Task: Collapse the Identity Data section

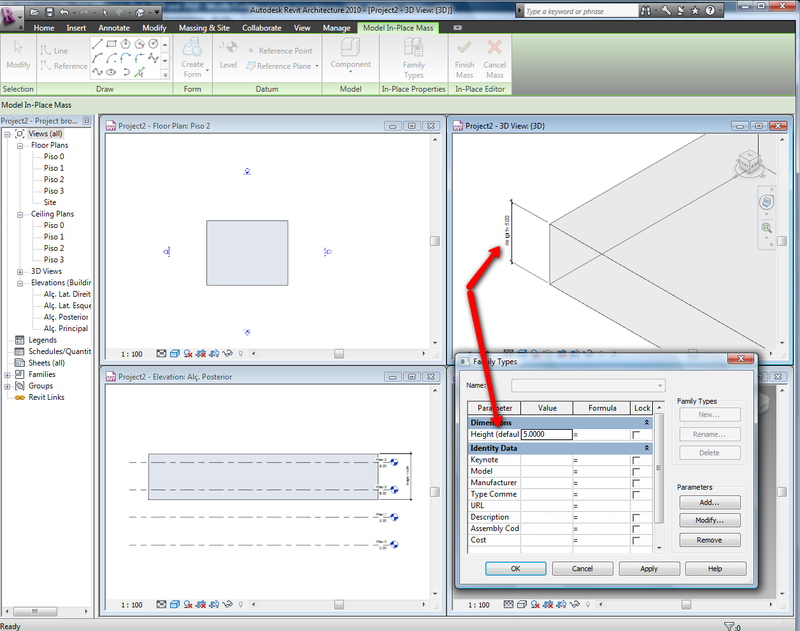Action: tap(646, 448)
